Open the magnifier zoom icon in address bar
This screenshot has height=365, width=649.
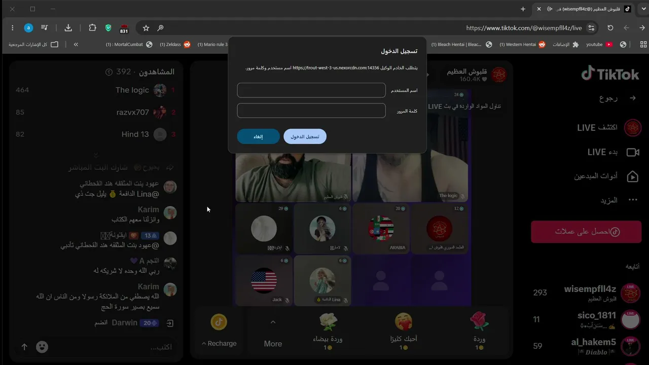[x=161, y=28]
